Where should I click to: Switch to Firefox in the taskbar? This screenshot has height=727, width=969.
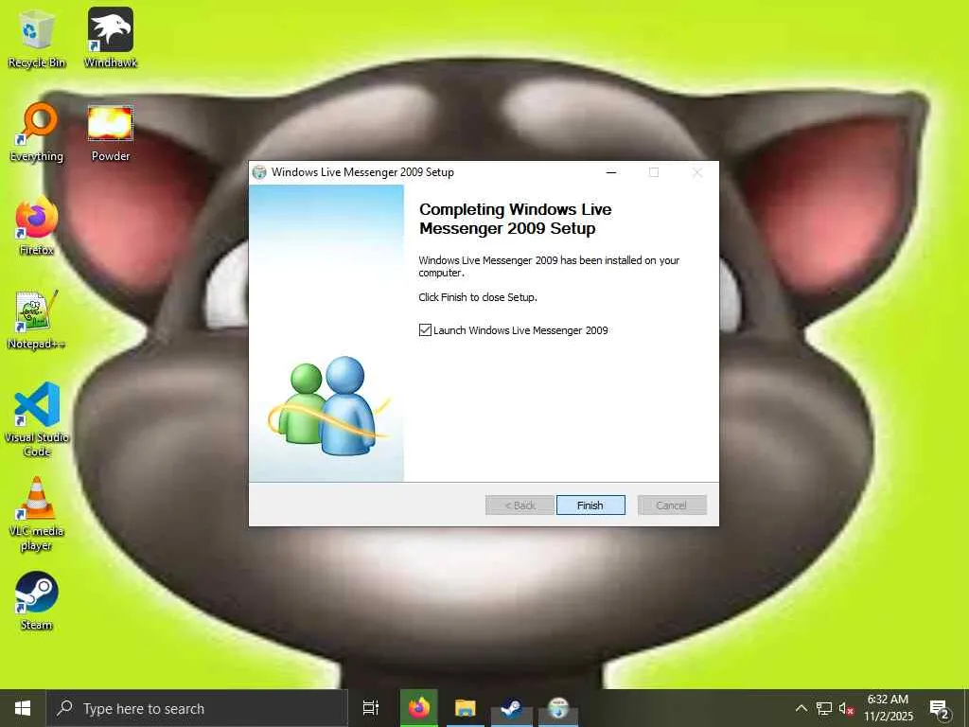(419, 708)
